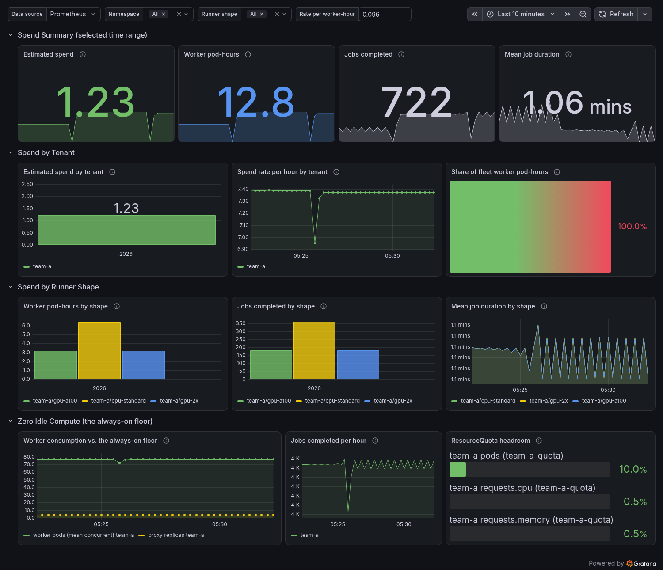The image size is (663, 570).
Task: Click the Share of fleet gradient gauge
Action: [530, 227]
